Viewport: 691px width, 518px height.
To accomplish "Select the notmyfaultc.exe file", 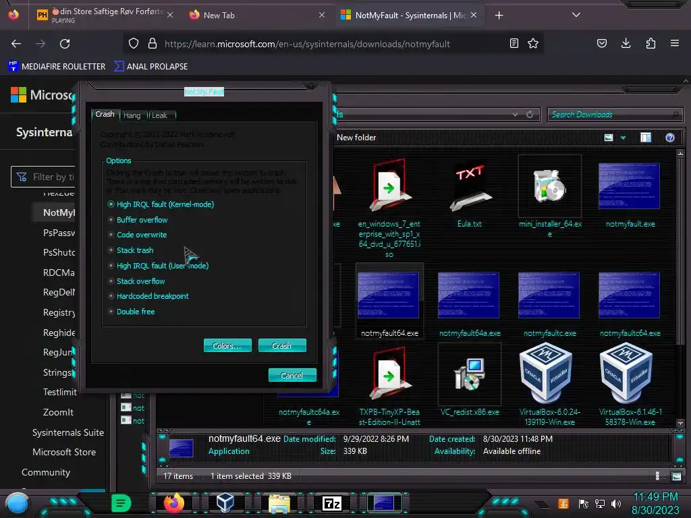I will 549,304.
